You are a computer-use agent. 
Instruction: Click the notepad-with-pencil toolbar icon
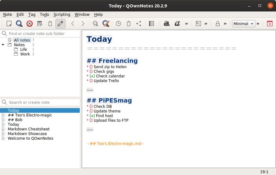click(40, 24)
